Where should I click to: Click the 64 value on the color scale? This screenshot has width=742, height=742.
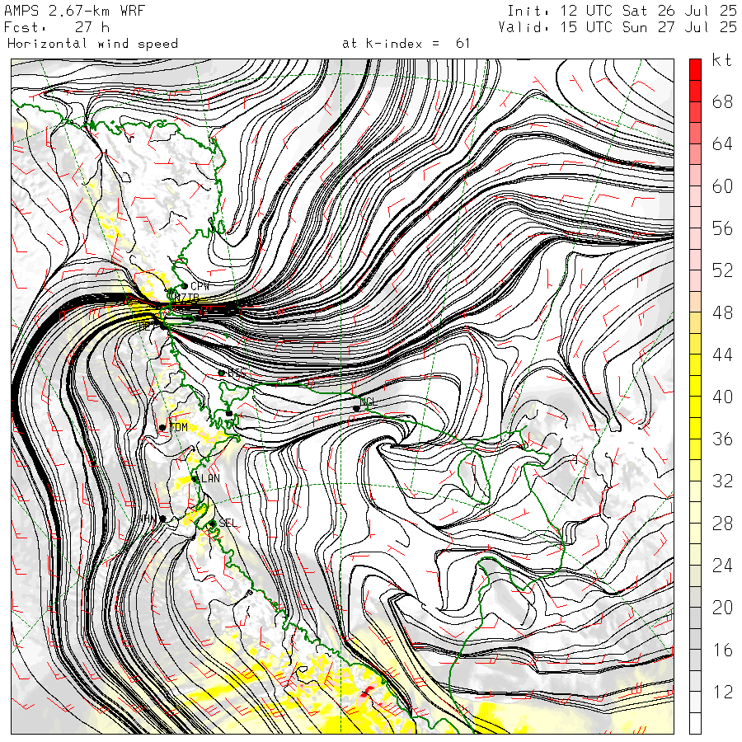click(x=722, y=143)
